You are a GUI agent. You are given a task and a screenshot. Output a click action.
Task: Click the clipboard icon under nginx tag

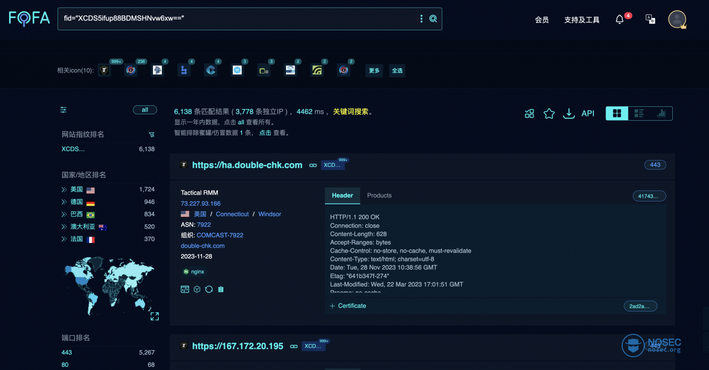point(221,289)
